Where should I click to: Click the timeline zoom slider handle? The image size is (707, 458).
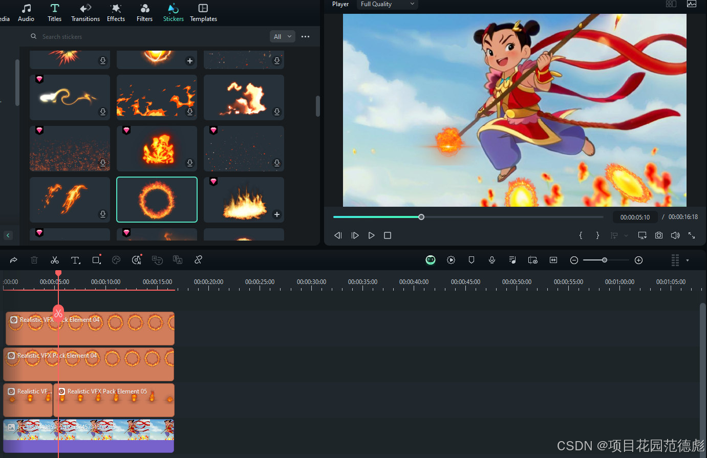tap(605, 260)
